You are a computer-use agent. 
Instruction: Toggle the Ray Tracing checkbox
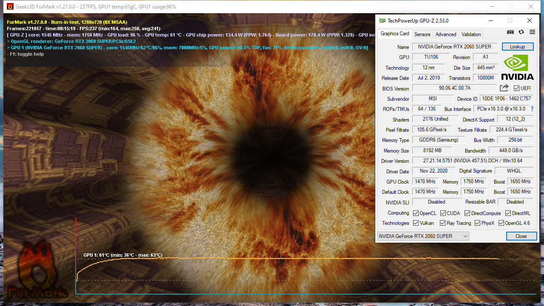tap(443, 223)
